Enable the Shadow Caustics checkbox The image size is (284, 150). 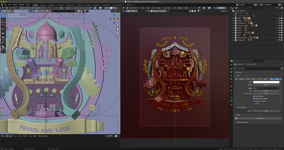[254, 101]
